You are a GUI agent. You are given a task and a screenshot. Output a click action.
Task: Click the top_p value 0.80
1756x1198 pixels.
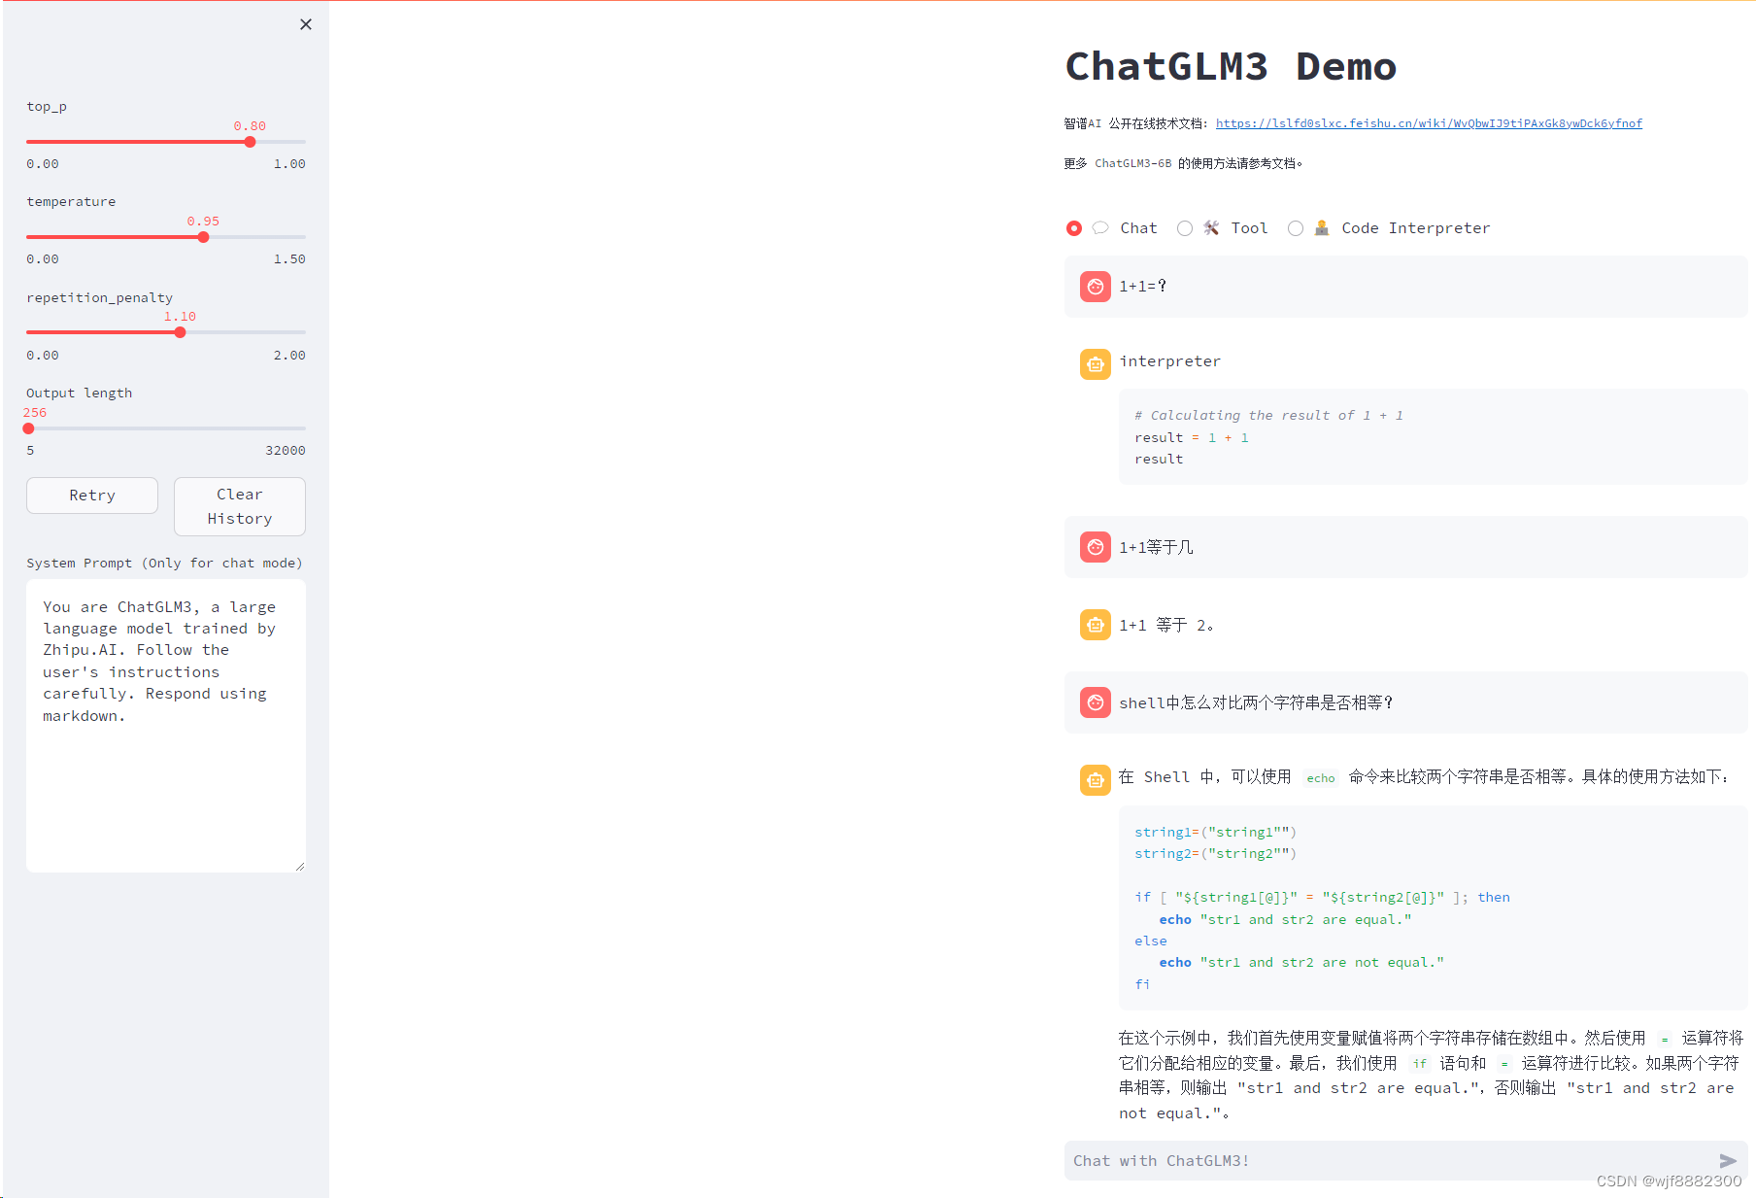(250, 126)
